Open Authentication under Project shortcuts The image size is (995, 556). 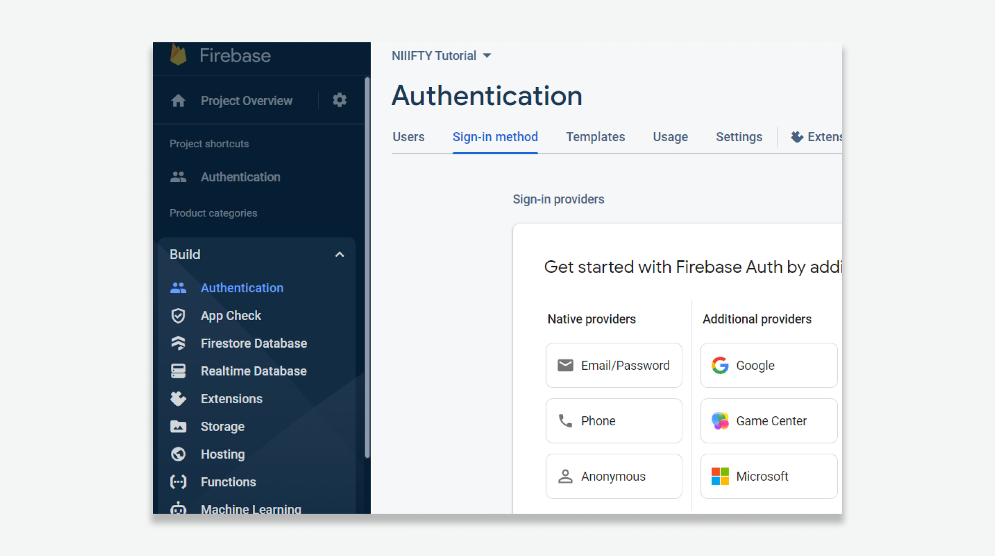[241, 177]
